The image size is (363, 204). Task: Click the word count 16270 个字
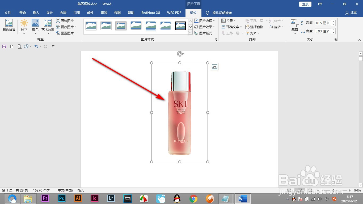(41, 190)
